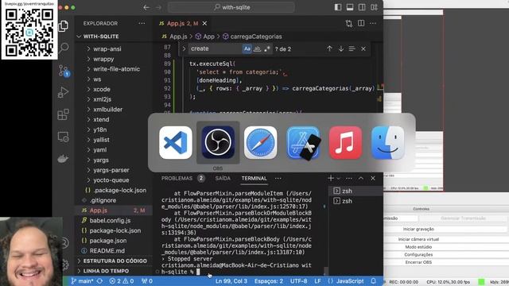
Task: Expand the yargs-parser folder
Action: [111, 170]
